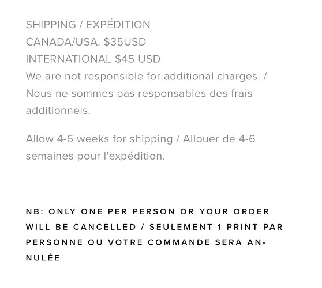Image resolution: width=322 pixels, height=288 pixels.
Task: Click the CANADA/USA. $35USD line
Action: [x=86, y=42]
